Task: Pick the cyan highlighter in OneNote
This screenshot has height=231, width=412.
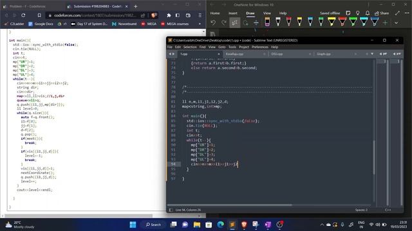Action: (364, 22)
